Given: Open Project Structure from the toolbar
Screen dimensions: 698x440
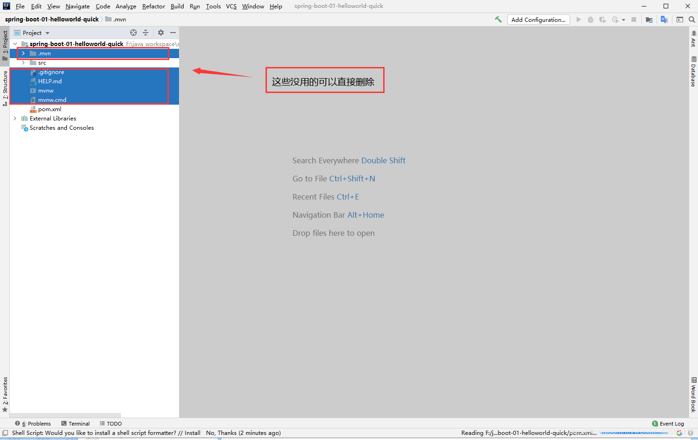Looking at the screenshot, I should [x=649, y=20].
